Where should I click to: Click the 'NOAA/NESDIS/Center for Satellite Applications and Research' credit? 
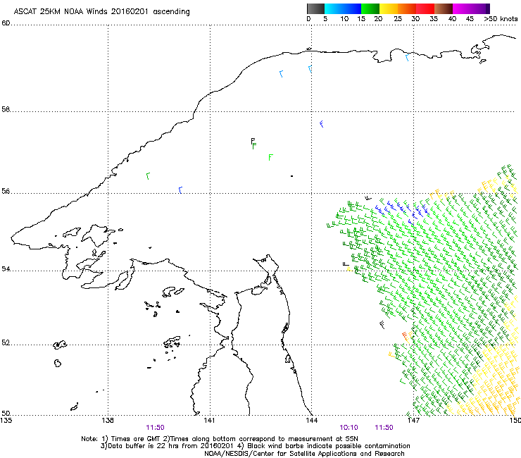[x=304, y=454]
